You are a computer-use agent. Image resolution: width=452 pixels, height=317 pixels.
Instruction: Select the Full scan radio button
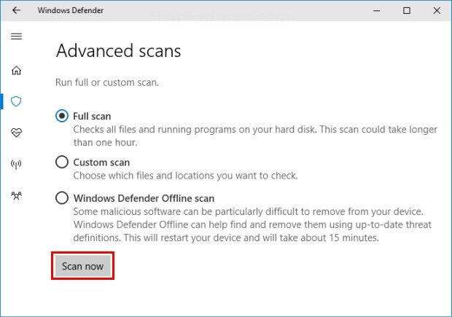[62, 116]
